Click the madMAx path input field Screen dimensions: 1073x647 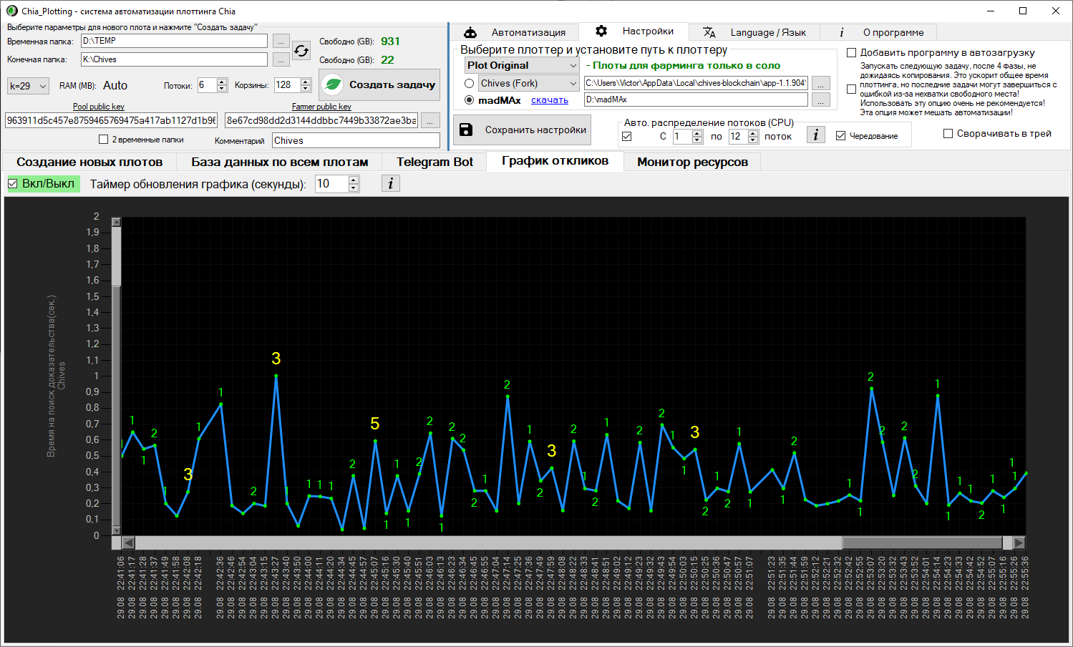pyautogui.click(x=696, y=100)
